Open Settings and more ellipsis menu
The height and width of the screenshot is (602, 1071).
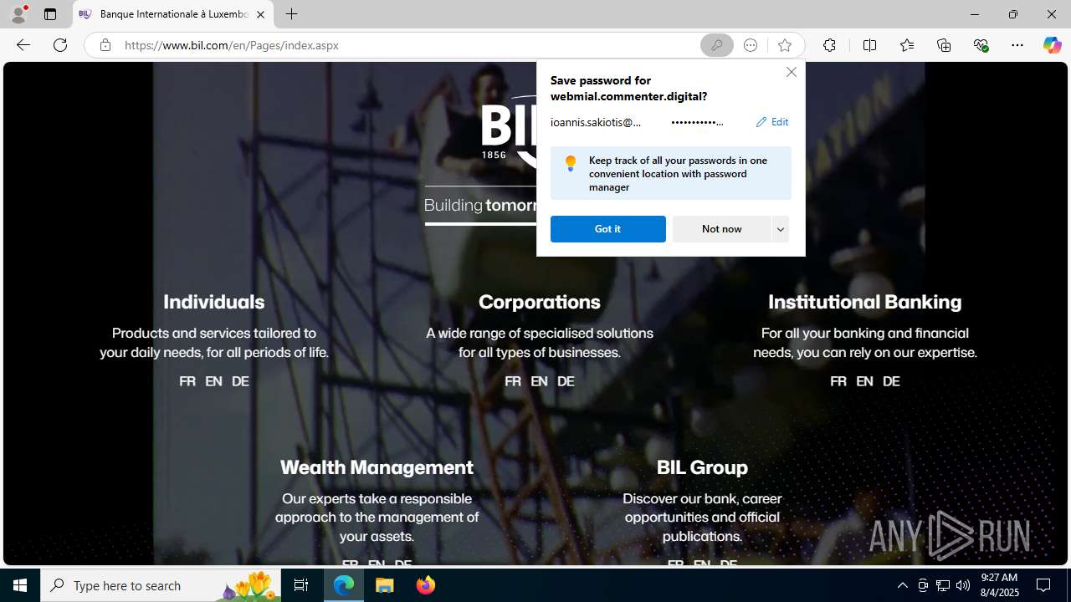click(x=1017, y=45)
